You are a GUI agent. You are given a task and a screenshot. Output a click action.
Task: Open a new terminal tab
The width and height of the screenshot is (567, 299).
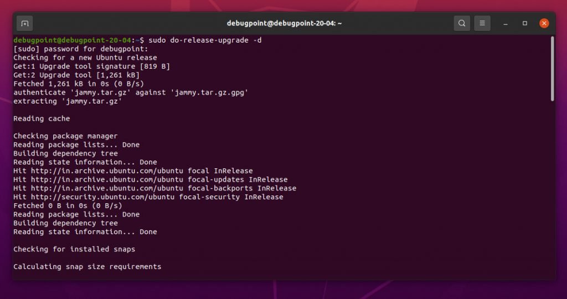(24, 23)
